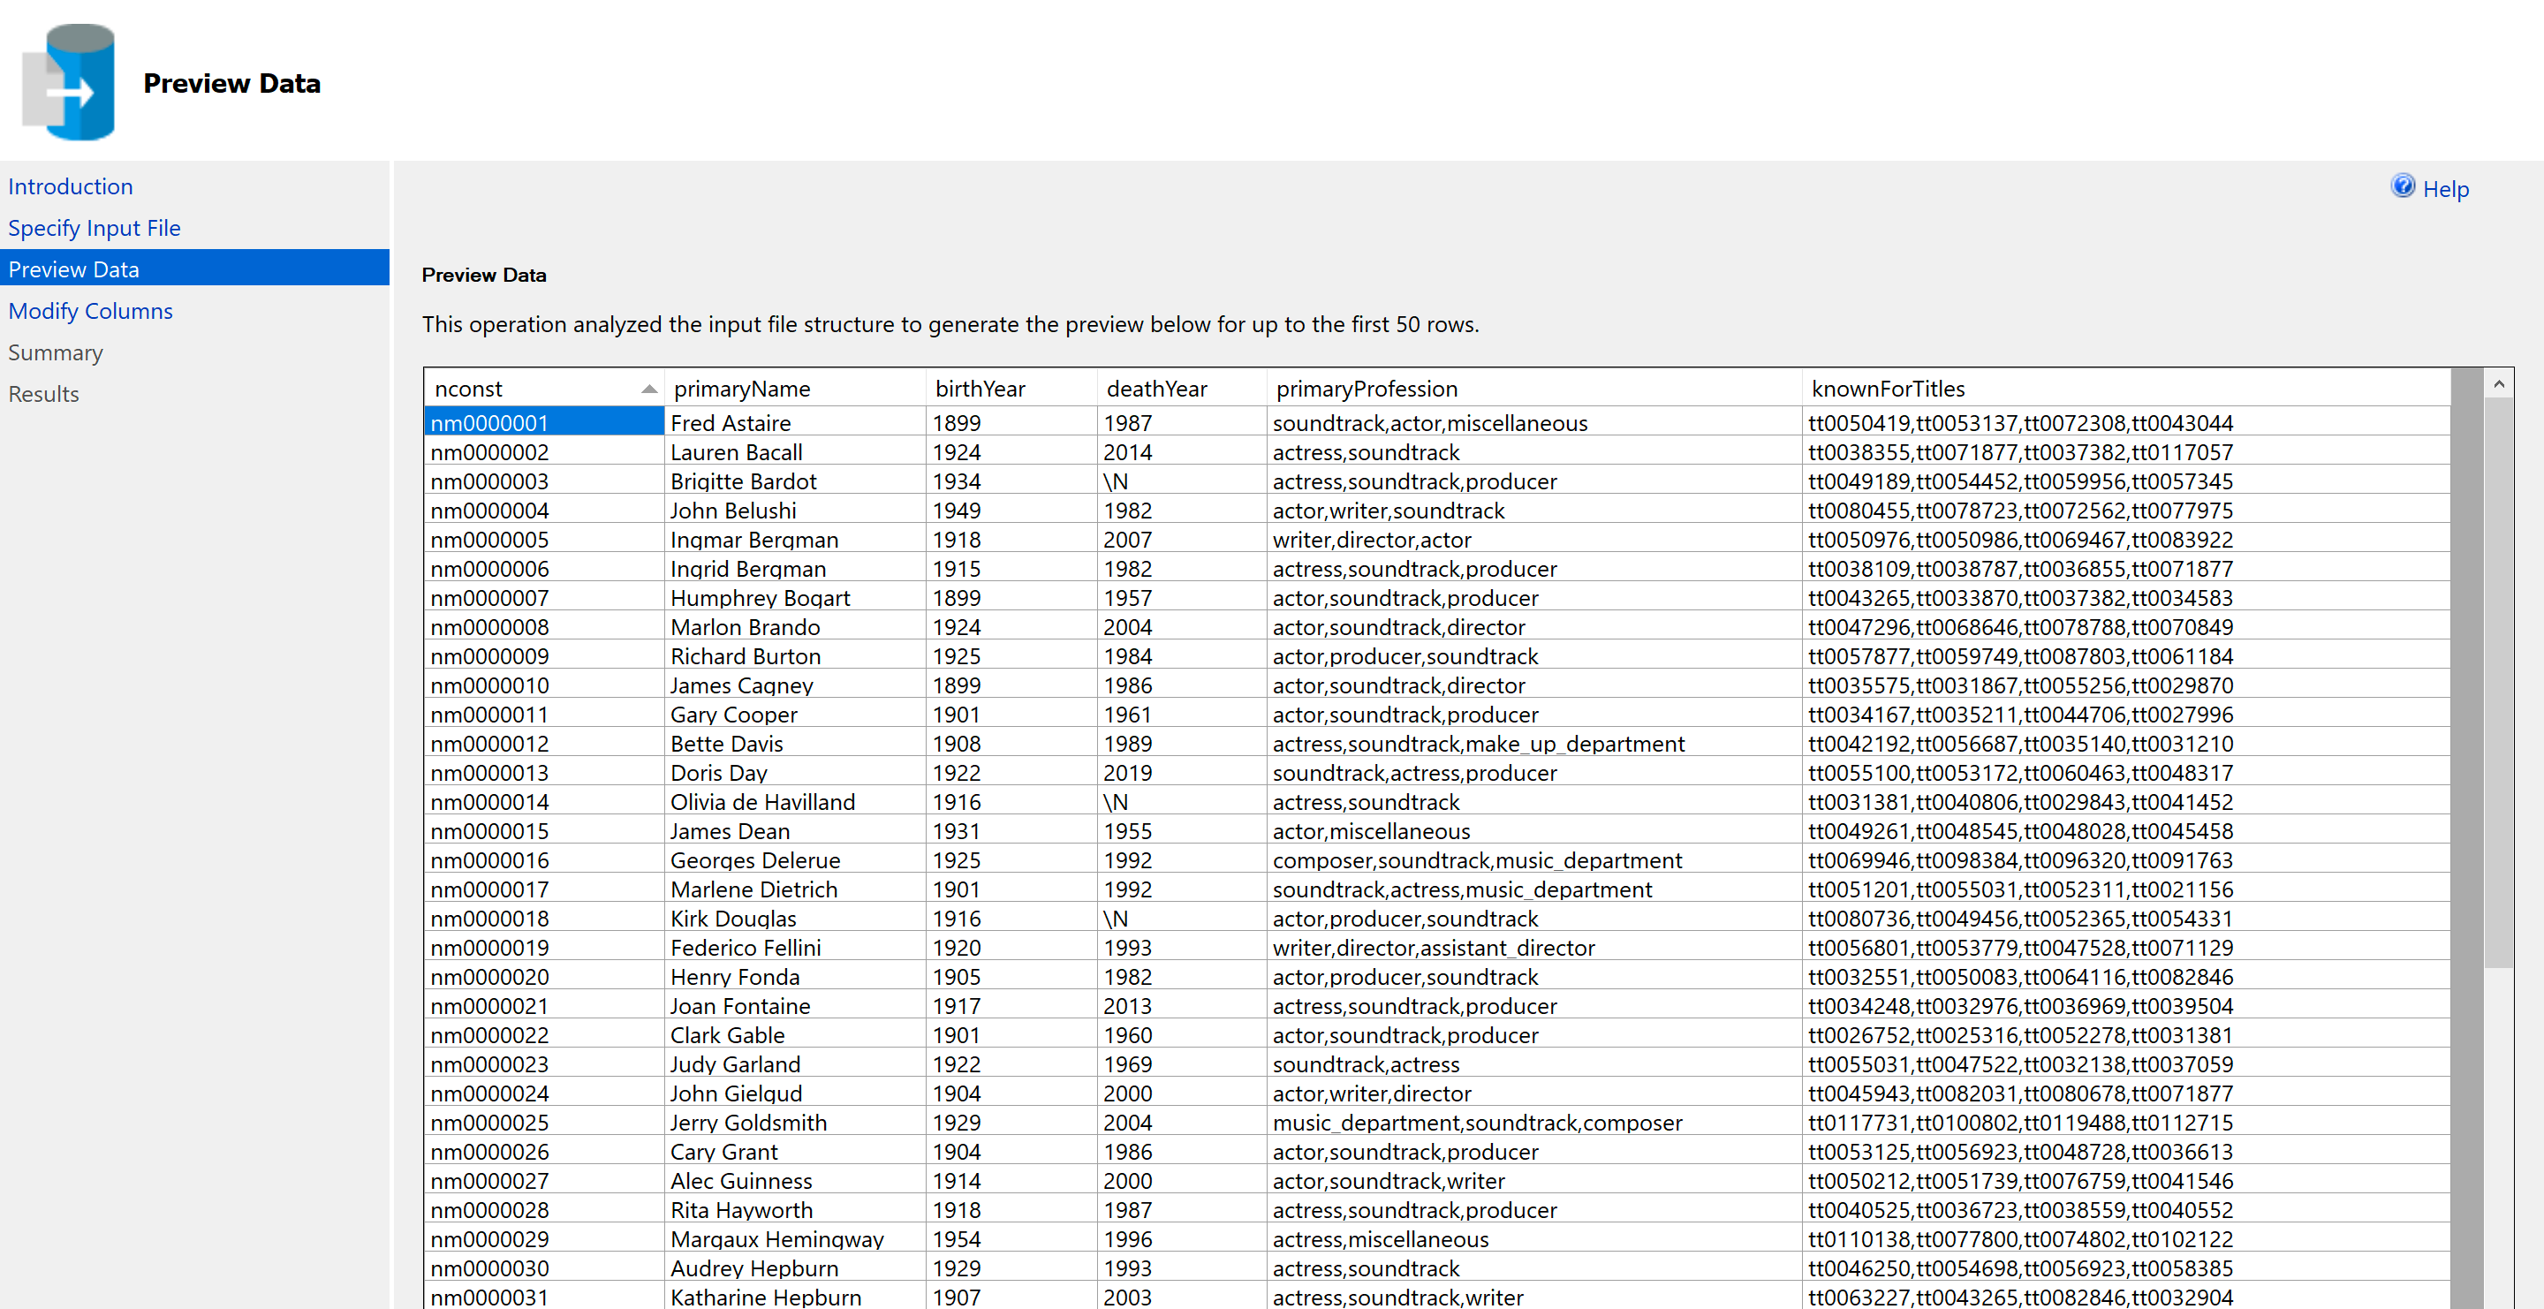Click the Help question mark icon
This screenshot has width=2544, height=1309.
(2402, 185)
